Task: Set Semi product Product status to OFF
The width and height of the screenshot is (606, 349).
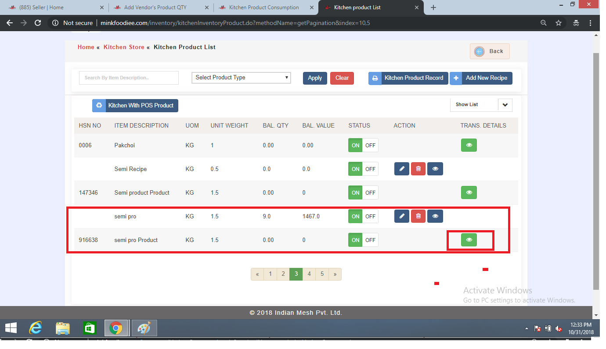Action: pyautogui.click(x=371, y=192)
